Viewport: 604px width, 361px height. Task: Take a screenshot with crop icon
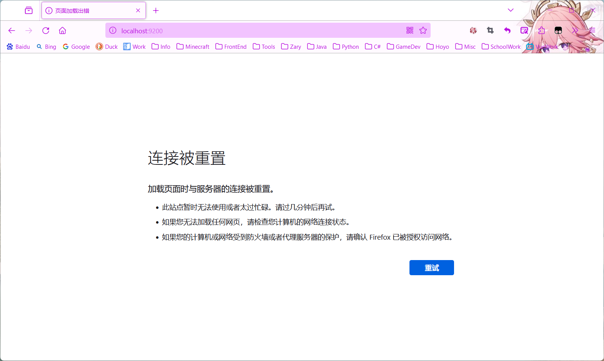point(490,30)
